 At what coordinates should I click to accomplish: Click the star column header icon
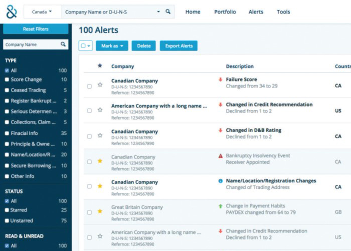coord(100,66)
